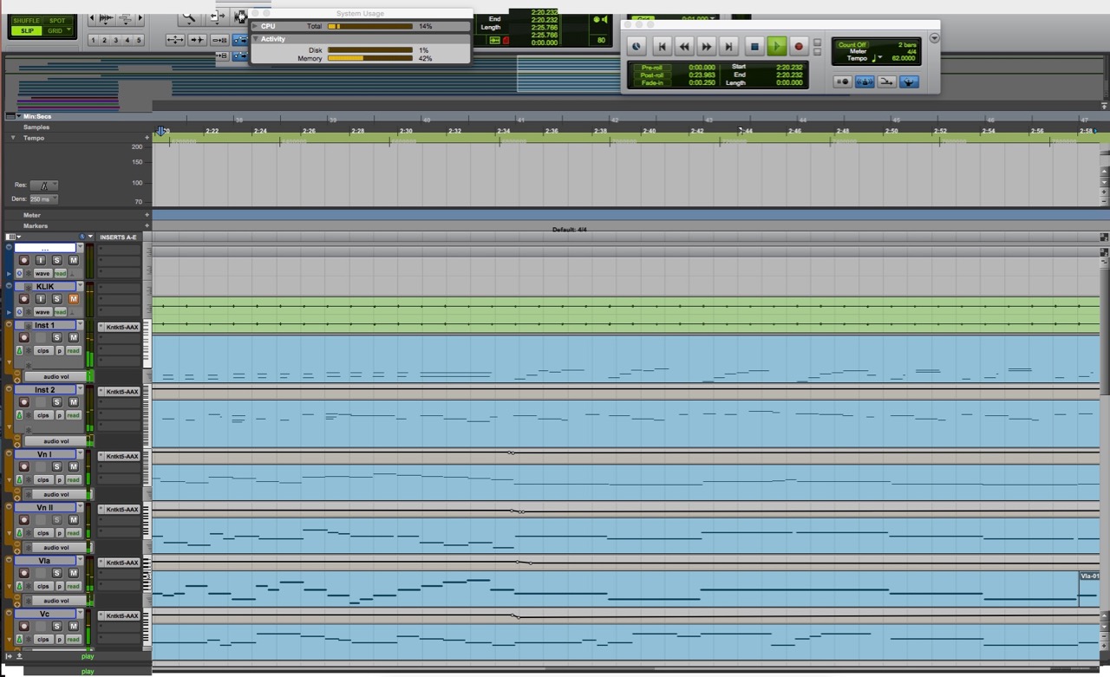Collapse the Activity section in System Usage
1110x677 pixels.
tap(256, 39)
